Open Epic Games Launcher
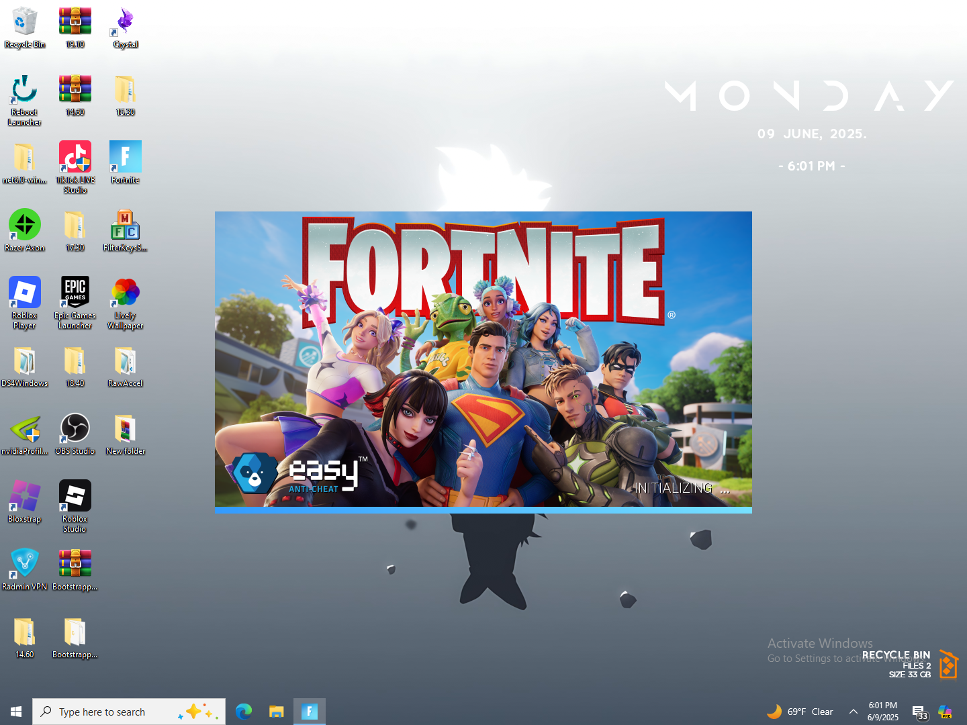Screen dimensions: 967x725 [x=75, y=303]
